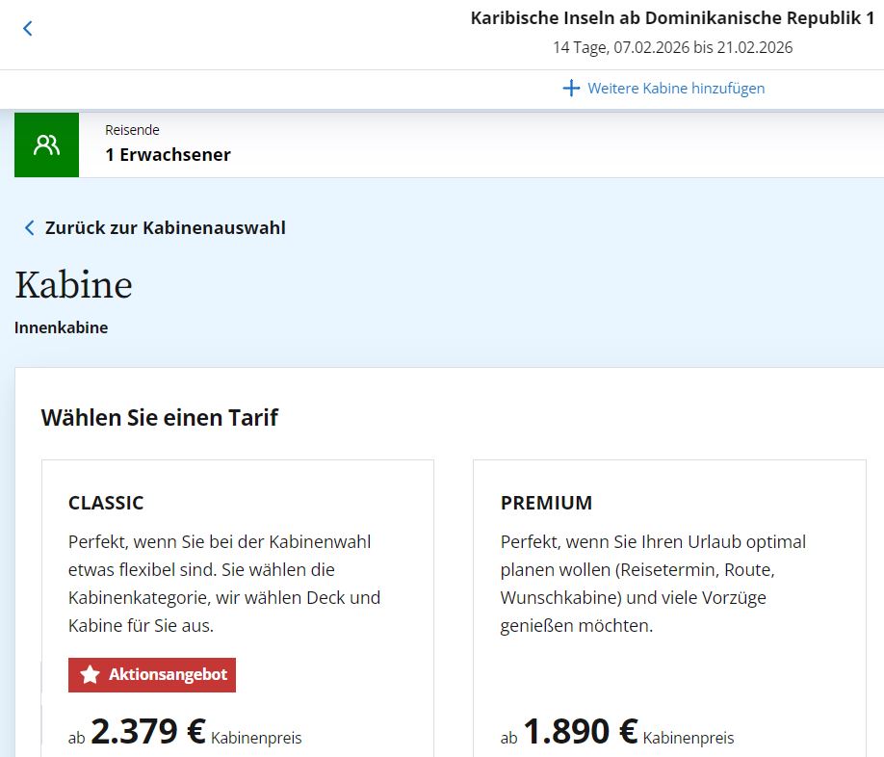
Task: Click the Innenkabine cabin type label
Action: [61, 327]
